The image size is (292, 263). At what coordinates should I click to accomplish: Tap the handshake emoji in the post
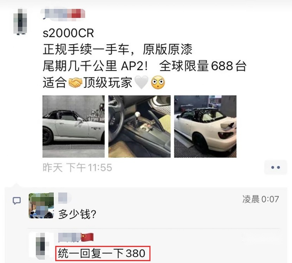pyautogui.click(x=75, y=83)
